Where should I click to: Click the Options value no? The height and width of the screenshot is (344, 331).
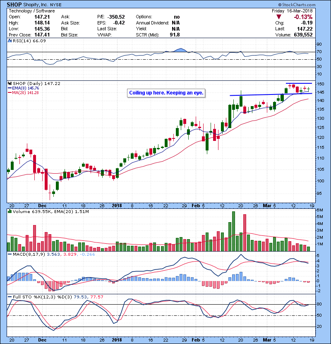click(x=177, y=17)
